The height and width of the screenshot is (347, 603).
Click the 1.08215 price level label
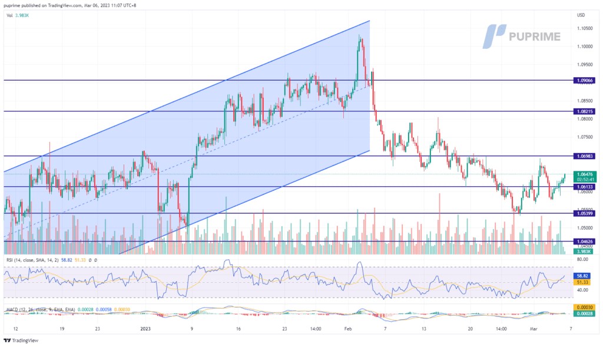[585, 111]
